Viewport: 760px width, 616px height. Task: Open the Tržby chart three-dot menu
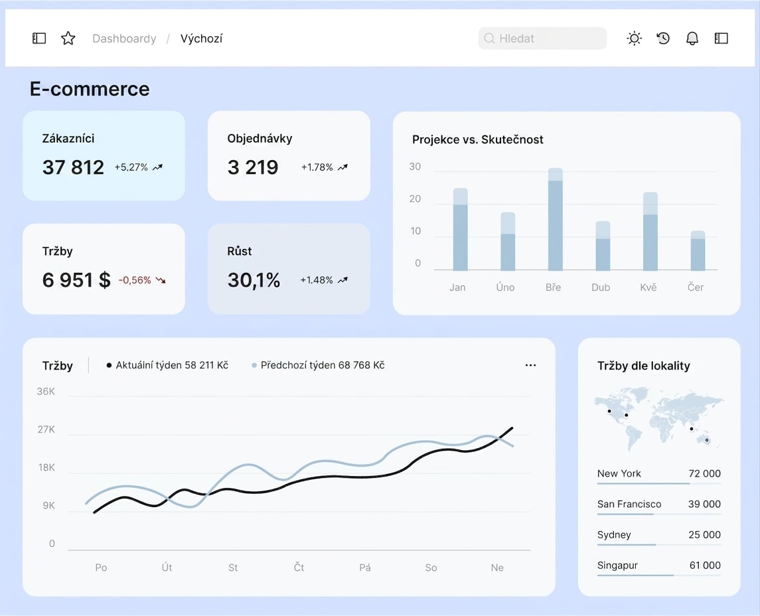click(530, 366)
